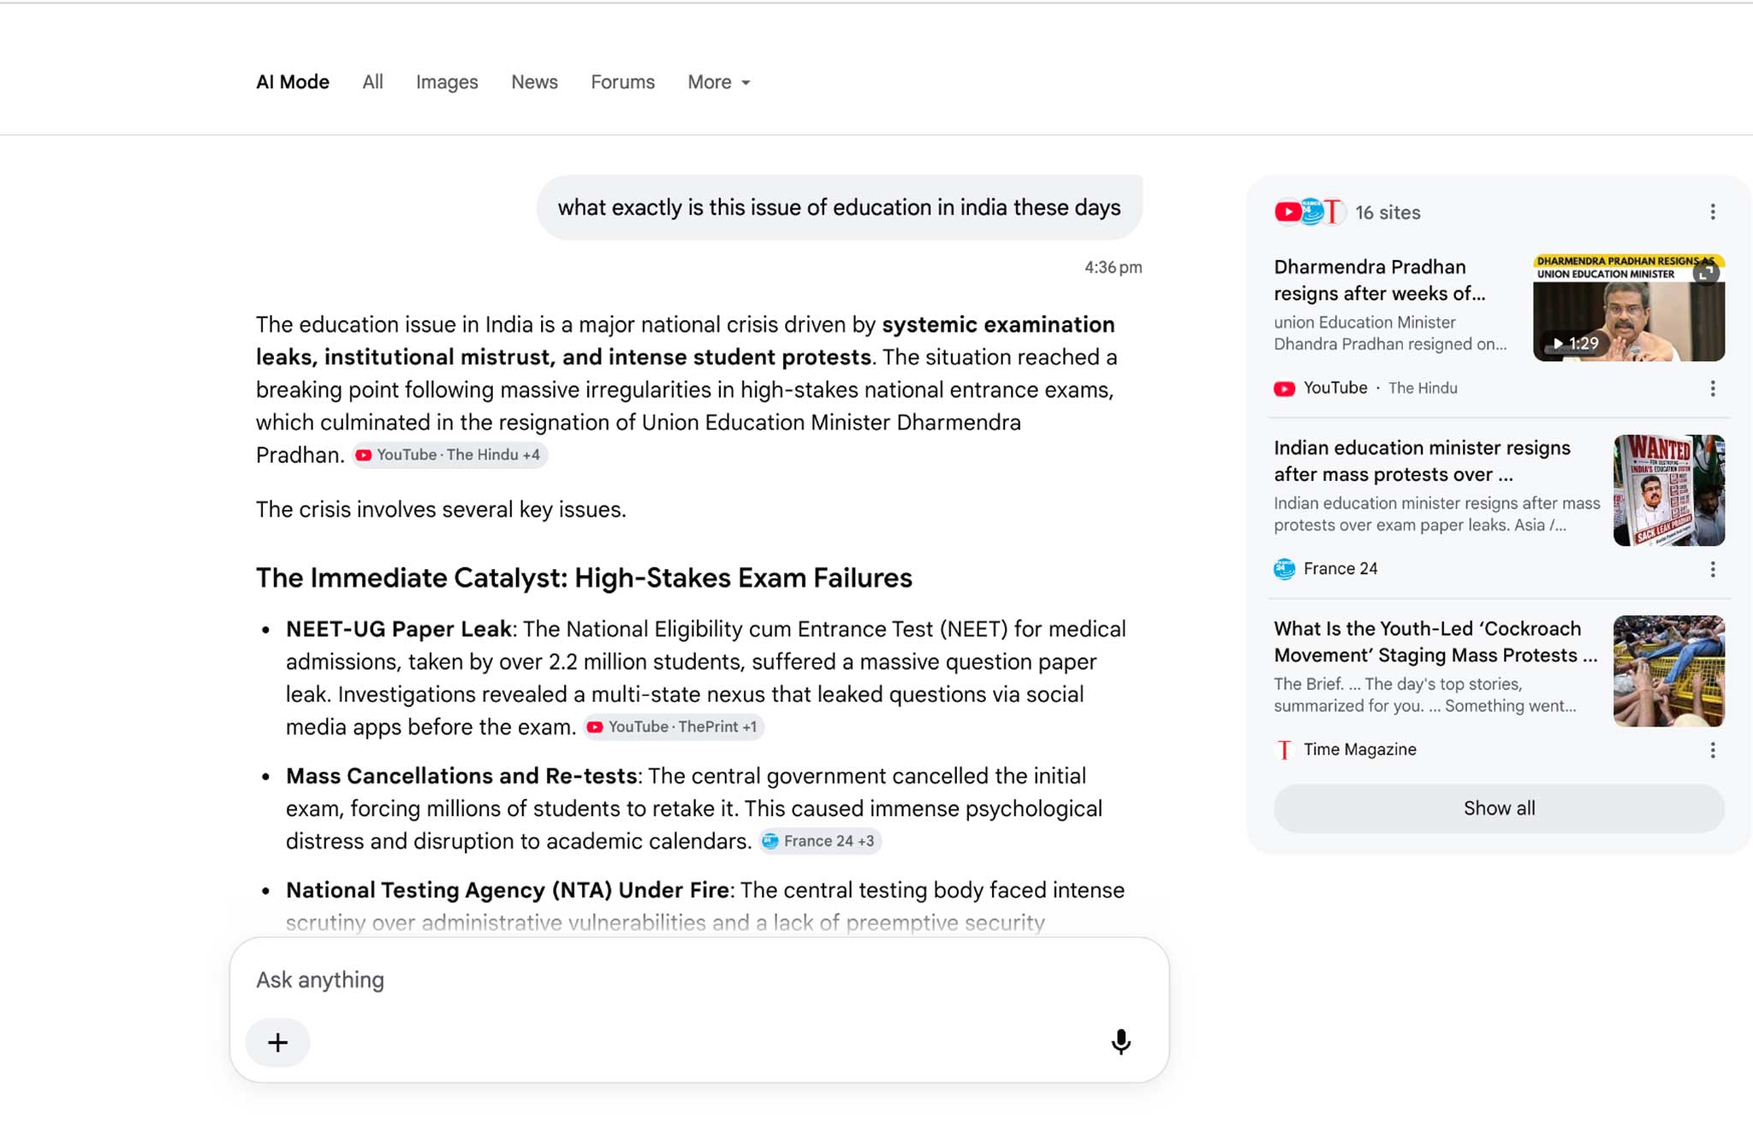Click the 'France 24' source name in card
This screenshot has height=1138, width=1753.
tap(1340, 569)
